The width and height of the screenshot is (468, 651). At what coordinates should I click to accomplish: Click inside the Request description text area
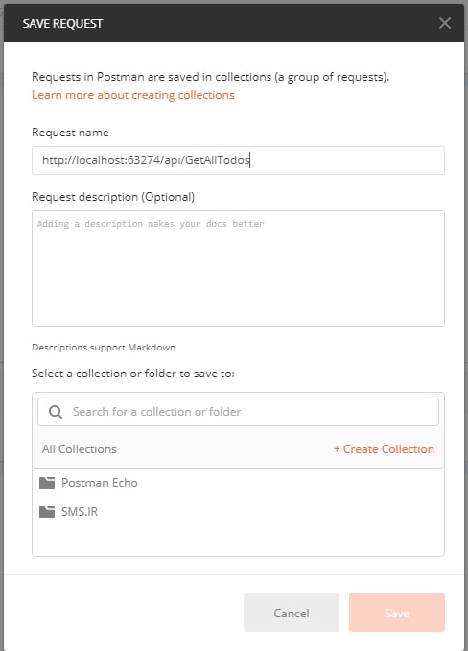[238, 269]
